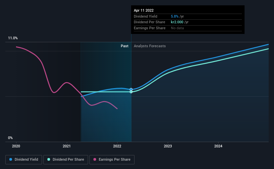The image size is (274, 169).
Task: Click the end of the pink Earnings line
Action: tap(117, 109)
